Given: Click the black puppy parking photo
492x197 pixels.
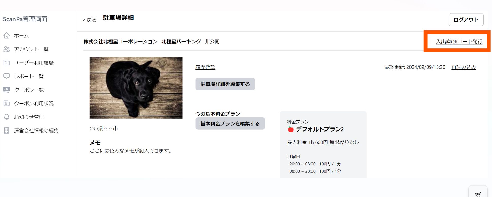Looking at the screenshot, I should (x=136, y=87).
